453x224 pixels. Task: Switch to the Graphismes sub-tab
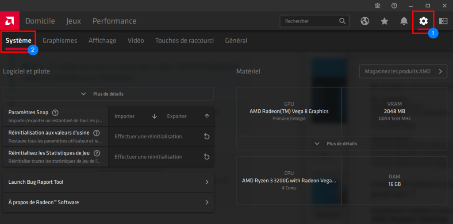(60, 40)
